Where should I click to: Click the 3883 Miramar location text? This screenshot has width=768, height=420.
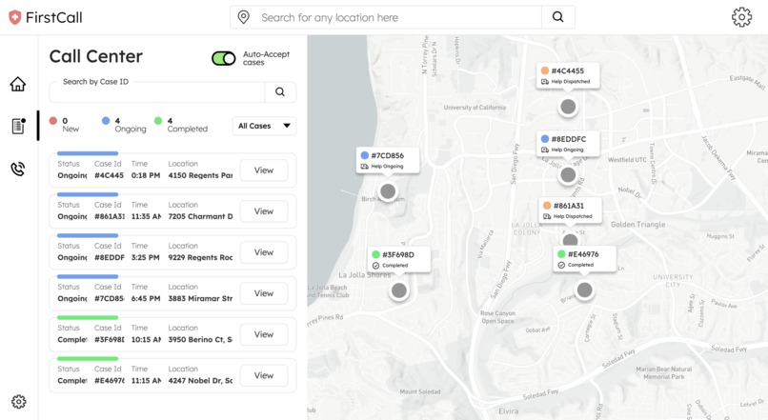tap(200, 299)
